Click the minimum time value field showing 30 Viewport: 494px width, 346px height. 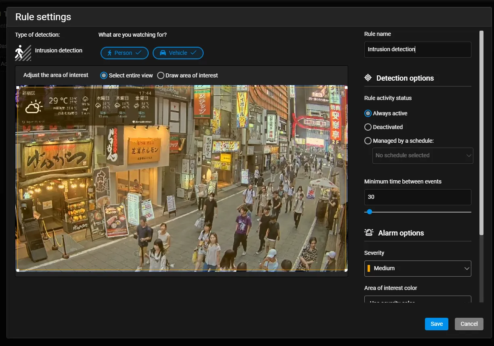point(418,197)
